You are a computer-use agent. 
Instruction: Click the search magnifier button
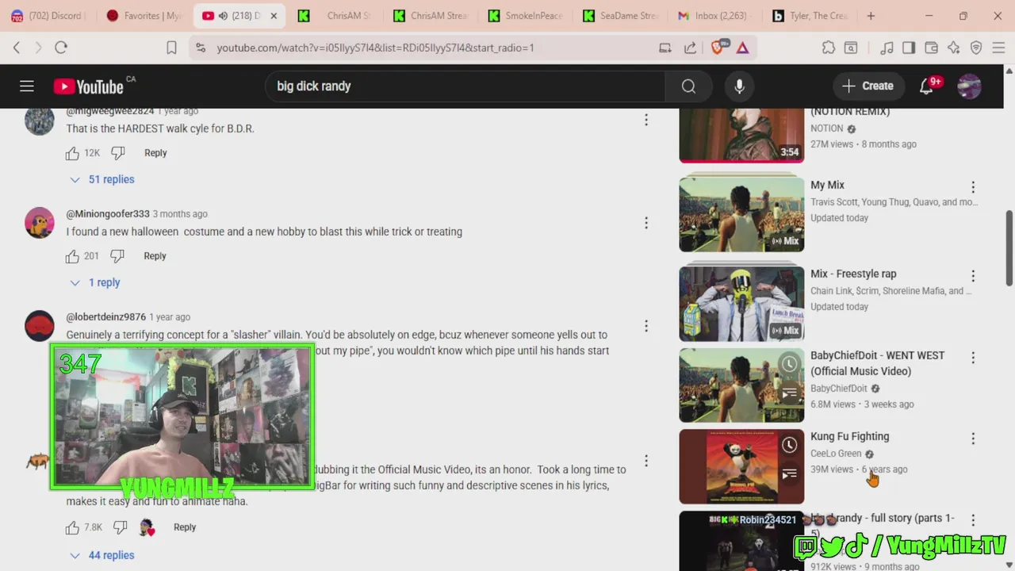coord(688,86)
